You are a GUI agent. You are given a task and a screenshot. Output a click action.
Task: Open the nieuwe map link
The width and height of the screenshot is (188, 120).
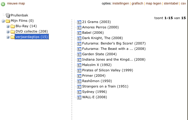(16, 4)
